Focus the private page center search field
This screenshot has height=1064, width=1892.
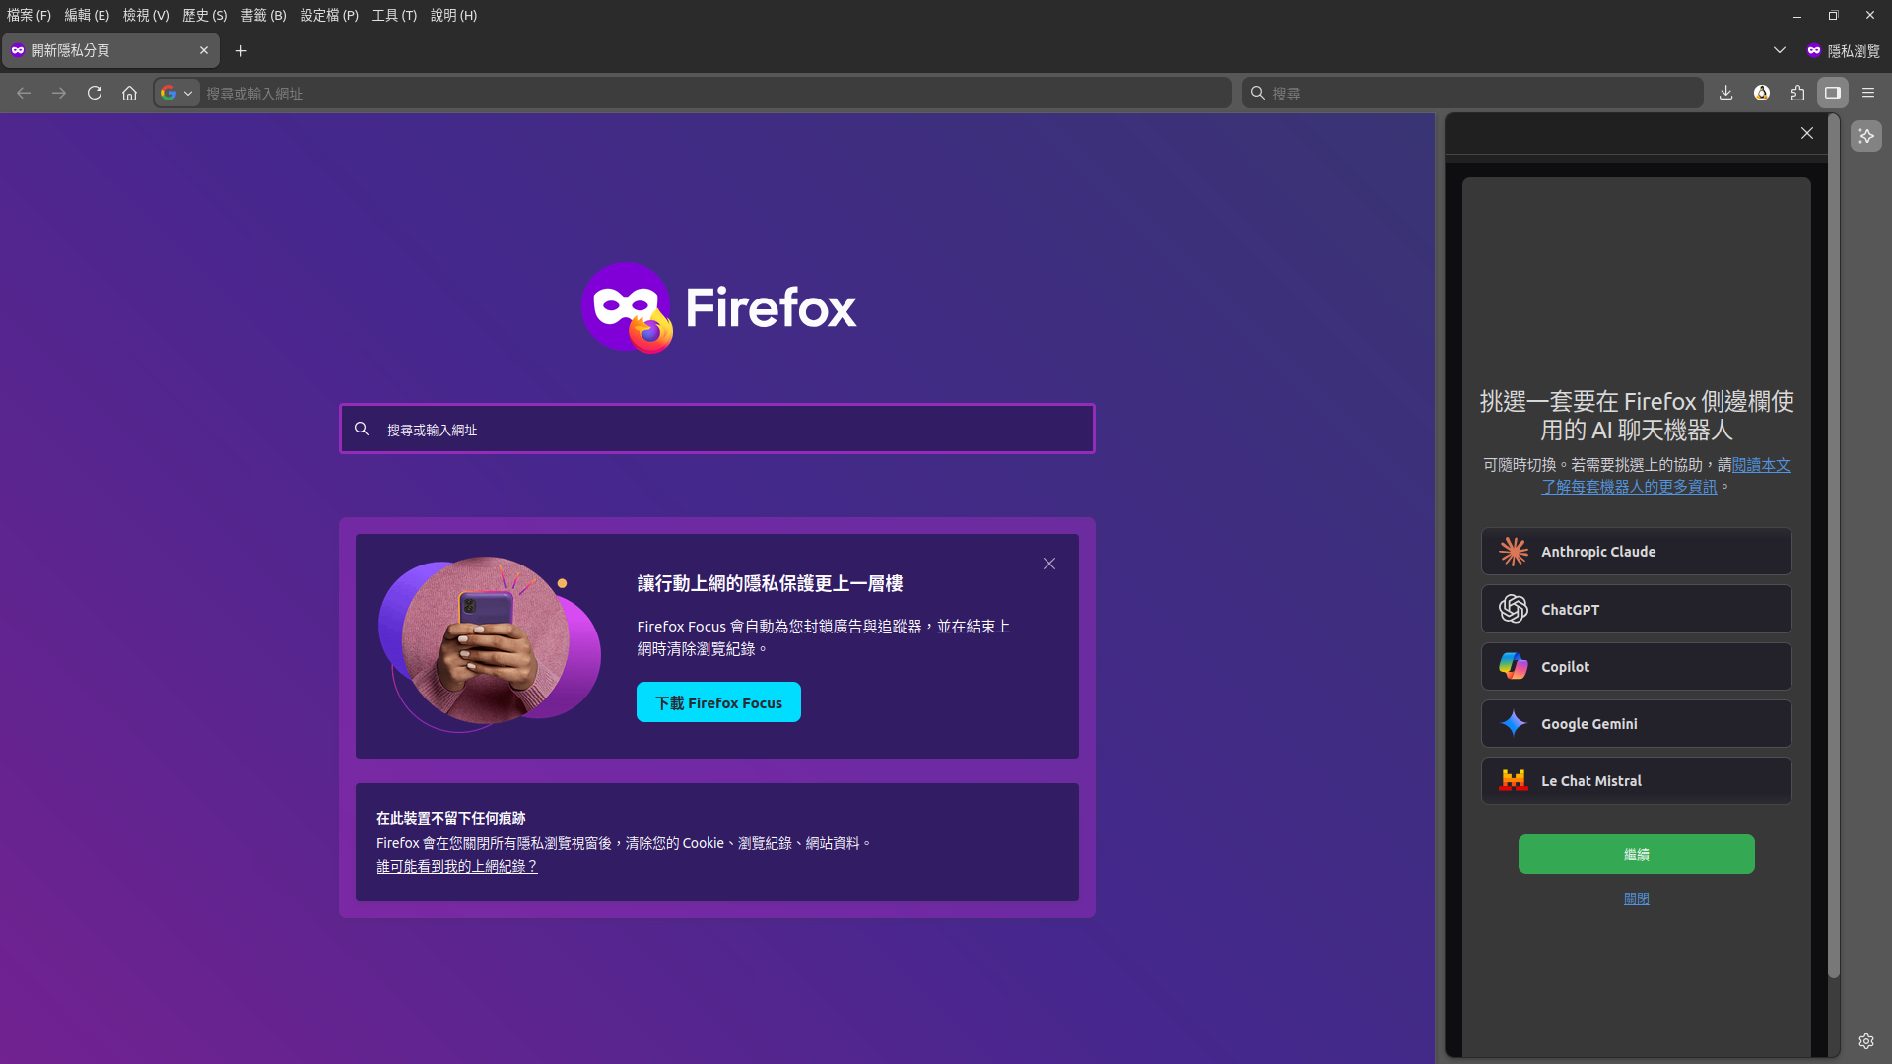pyautogui.click(x=717, y=429)
